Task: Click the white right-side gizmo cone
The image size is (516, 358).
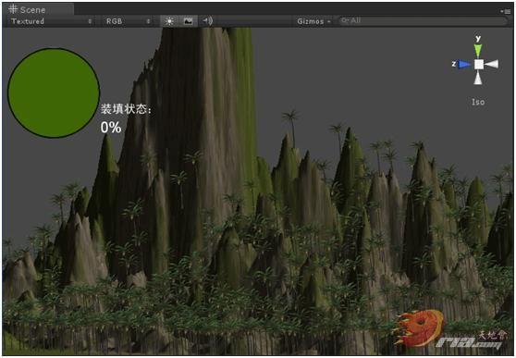Action: 492,64
